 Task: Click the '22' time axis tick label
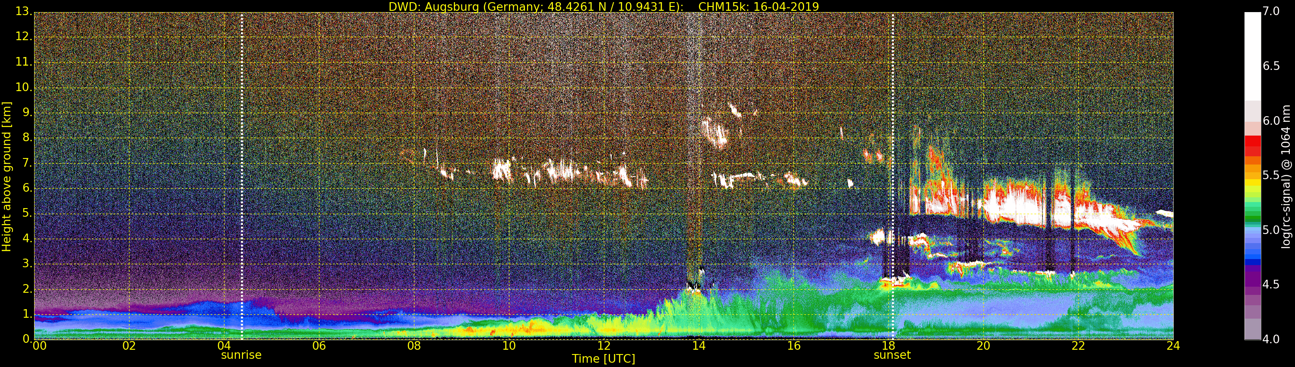pyautogui.click(x=1078, y=346)
